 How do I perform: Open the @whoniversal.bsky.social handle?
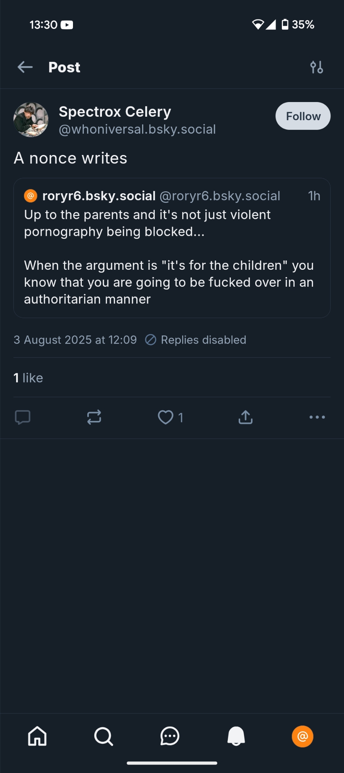[x=137, y=129]
